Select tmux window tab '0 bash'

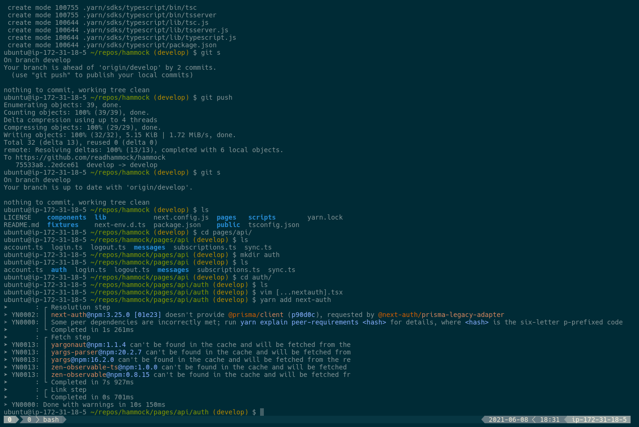coord(43,420)
